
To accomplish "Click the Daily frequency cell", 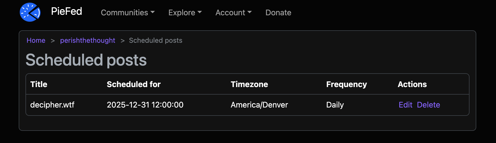I will point(335,105).
